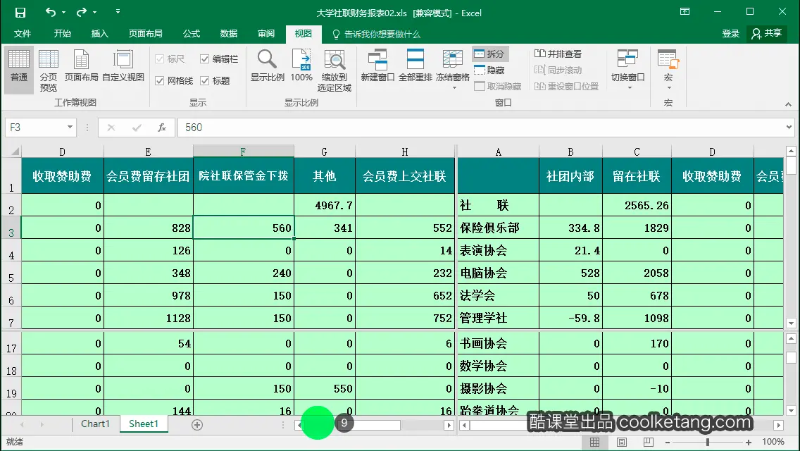Click the Save icon in the quick access toolbar
Image resolution: width=800 pixels, height=451 pixels.
[20, 13]
